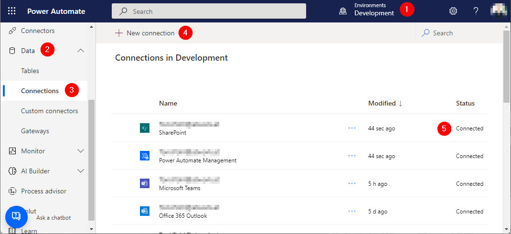Screen dimensions: 511x234
Task: Select Tables in the sidebar
Action: [x=30, y=71]
